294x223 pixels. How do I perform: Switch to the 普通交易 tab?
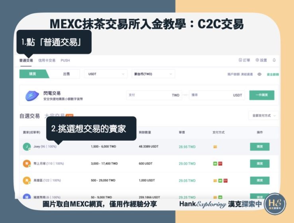coord(26,60)
